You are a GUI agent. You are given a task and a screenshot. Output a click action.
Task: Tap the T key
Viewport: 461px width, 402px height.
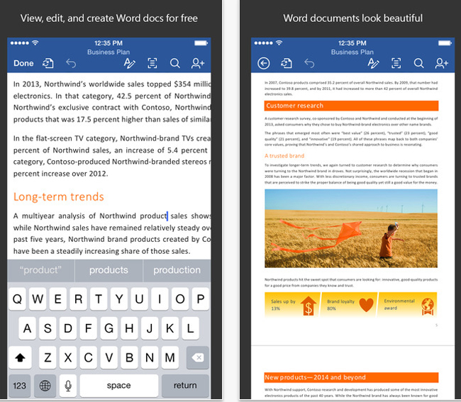tap(99, 299)
